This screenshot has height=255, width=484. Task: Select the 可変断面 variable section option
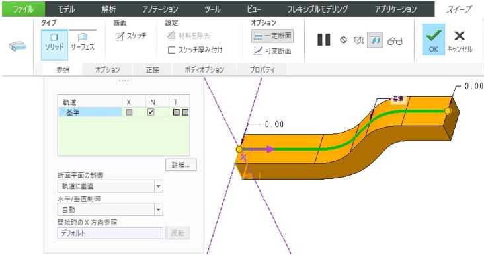(272, 51)
